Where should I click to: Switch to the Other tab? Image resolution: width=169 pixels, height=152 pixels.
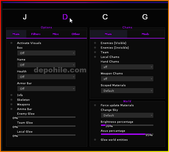click(76, 34)
